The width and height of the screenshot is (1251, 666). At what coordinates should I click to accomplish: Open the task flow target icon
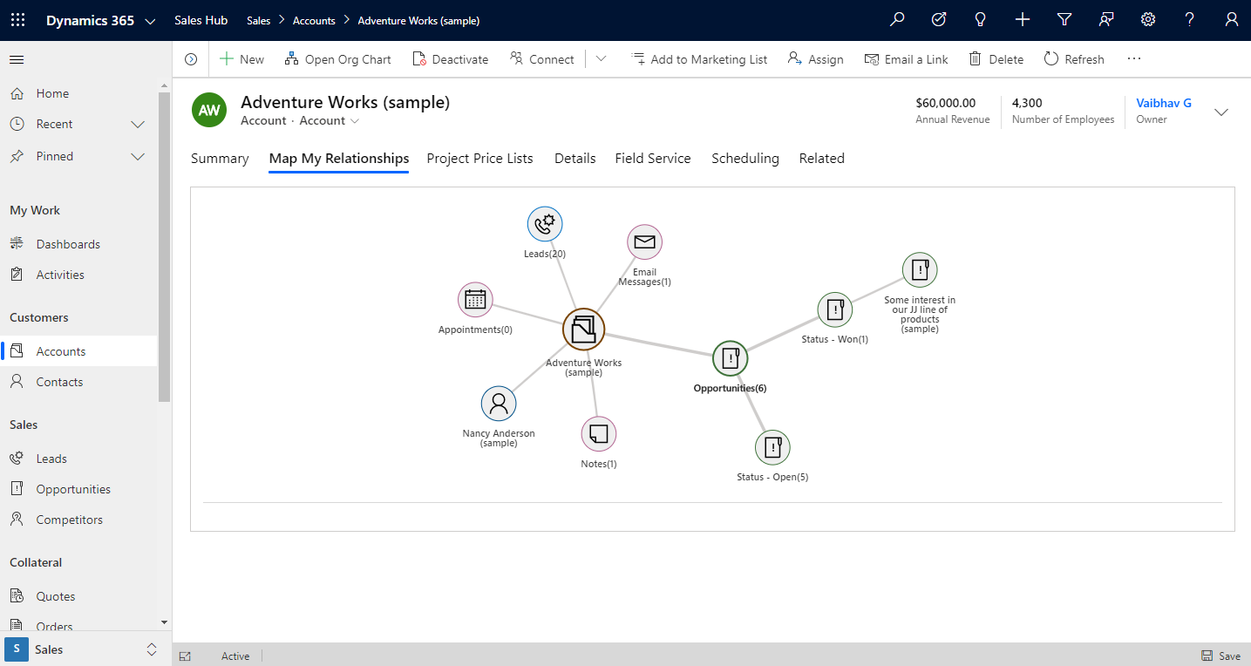939,20
